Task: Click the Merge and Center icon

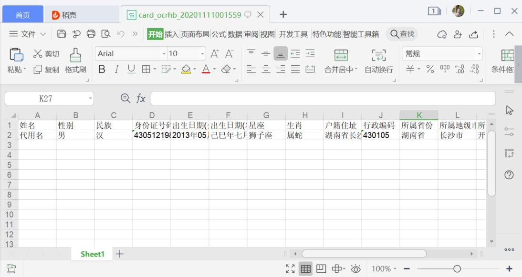Action: coord(341,55)
